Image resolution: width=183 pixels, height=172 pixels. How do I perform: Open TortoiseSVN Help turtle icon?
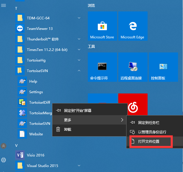click(x=22, y=81)
